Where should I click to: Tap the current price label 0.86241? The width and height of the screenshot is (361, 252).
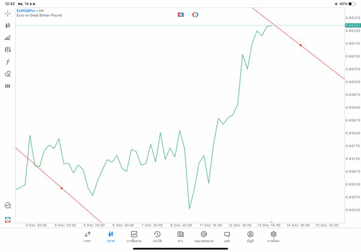[352, 26]
